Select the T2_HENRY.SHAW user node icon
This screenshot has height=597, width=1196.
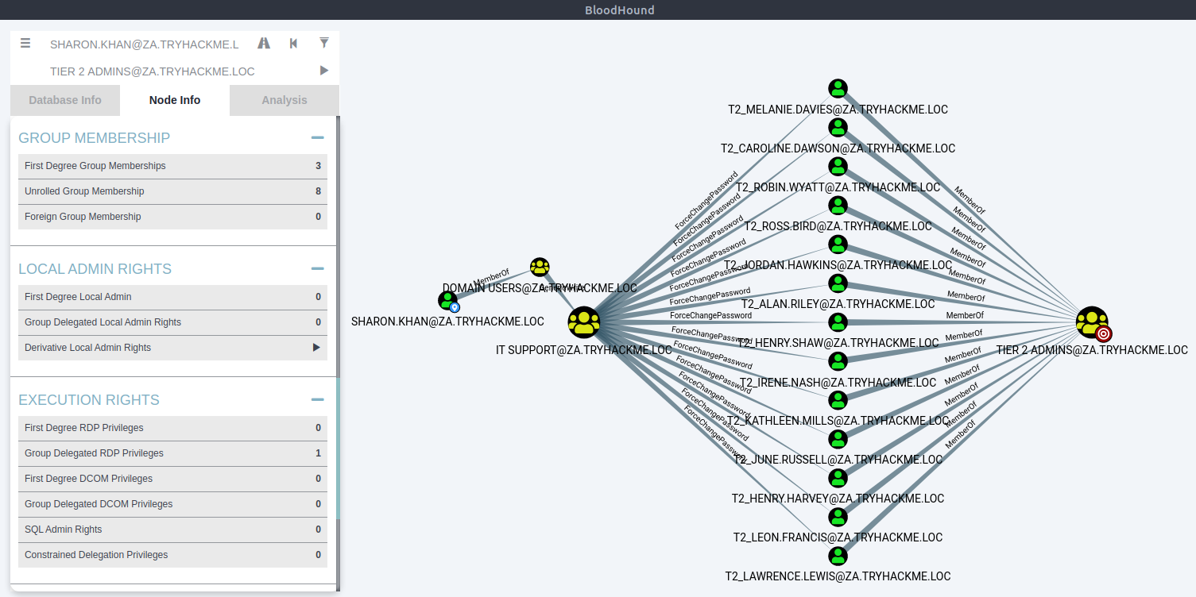(x=838, y=322)
